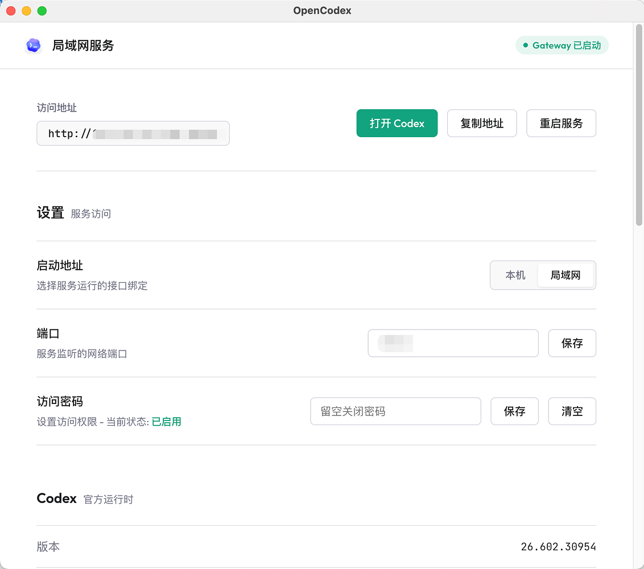Open Codex with the green 打开 Codex button

pyautogui.click(x=397, y=123)
